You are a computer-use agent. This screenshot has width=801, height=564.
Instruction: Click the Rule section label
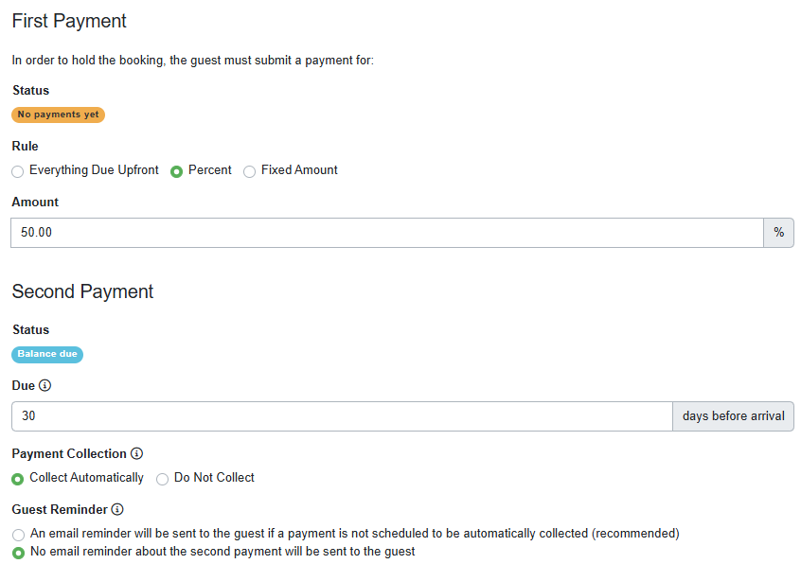click(x=25, y=146)
